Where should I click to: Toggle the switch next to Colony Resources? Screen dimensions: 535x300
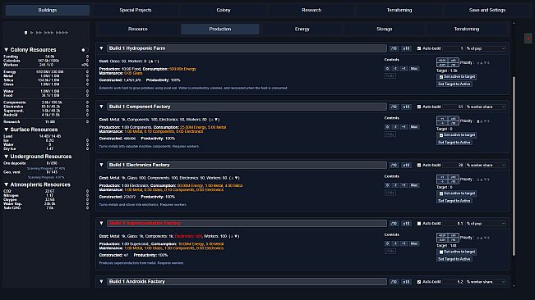(85, 50)
